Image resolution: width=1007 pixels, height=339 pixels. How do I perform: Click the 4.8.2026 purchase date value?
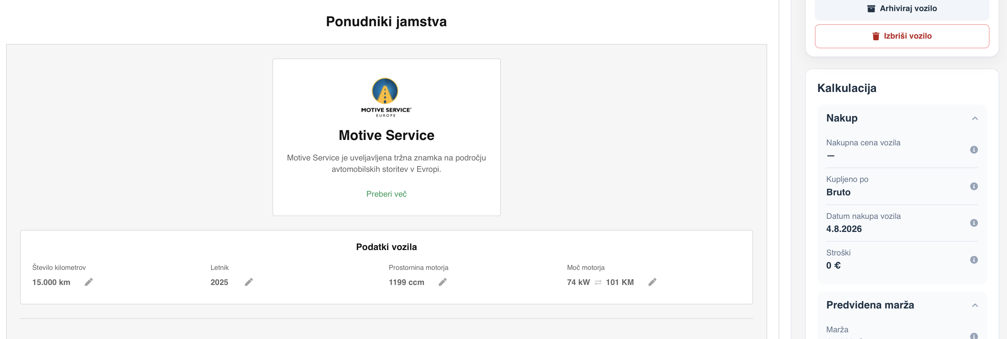[844, 229]
